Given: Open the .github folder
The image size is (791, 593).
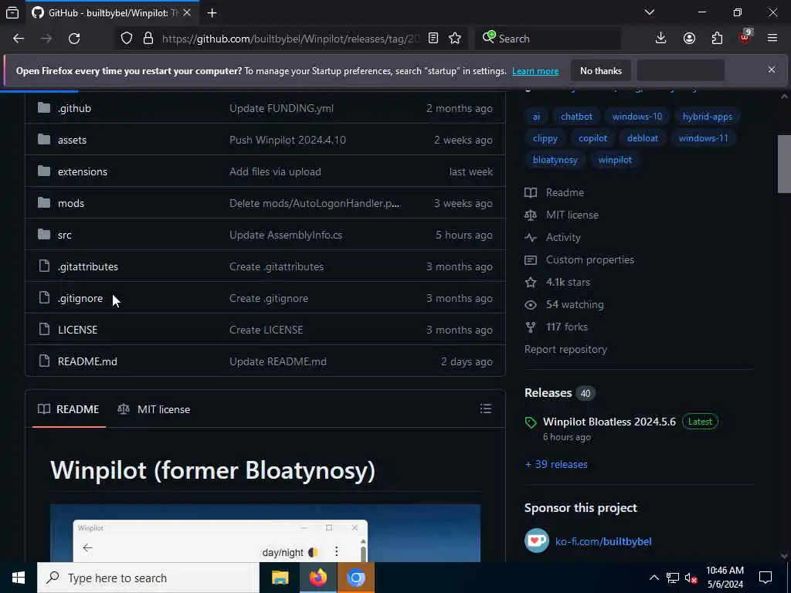Looking at the screenshot, I should 74,108.
